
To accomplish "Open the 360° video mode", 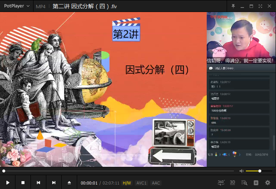I will tap(221, 182).
